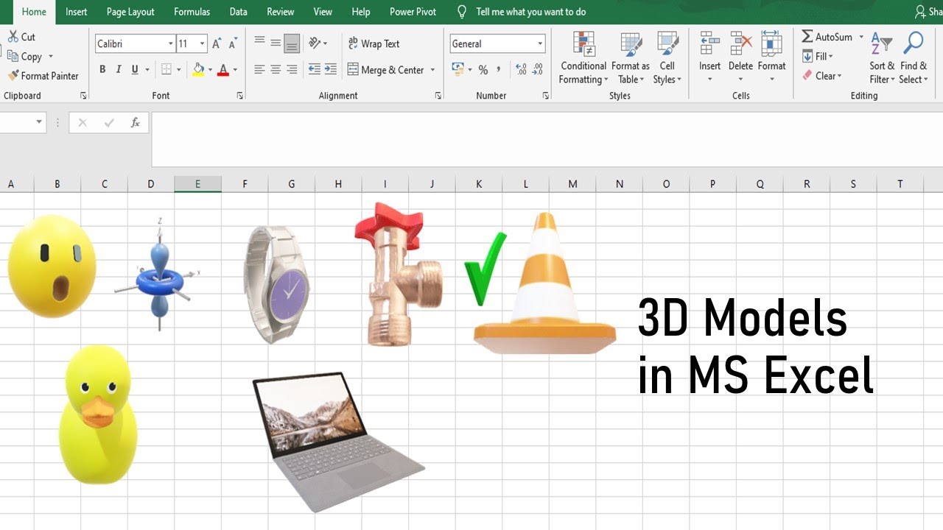Click the Copy icon
The width and height of the screenshot is (943, 530).
[x=13, y=57]
